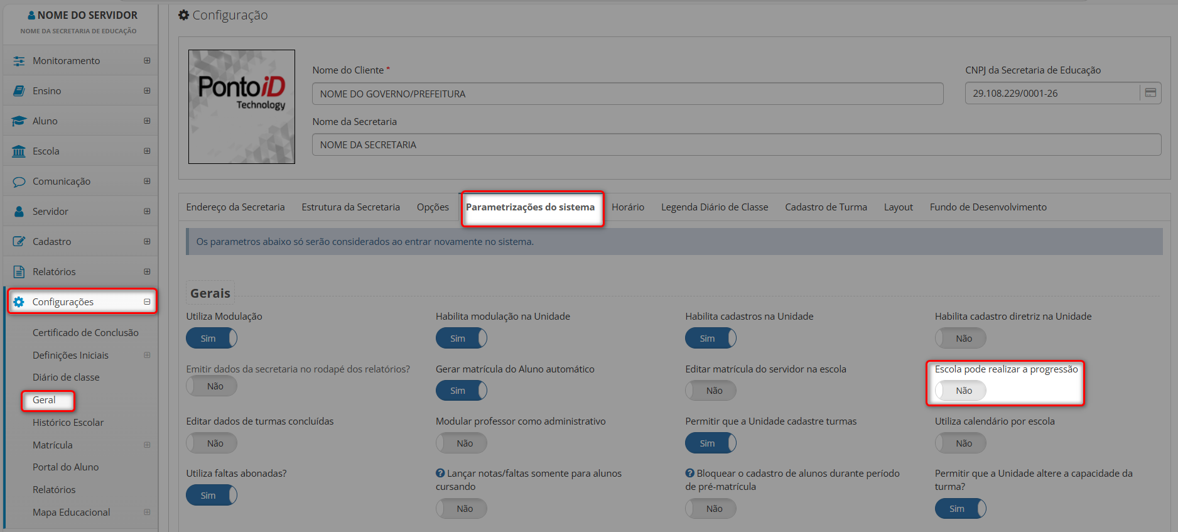Viewport: 1178px width, 532px height.
Task: Expand the Mapa Educacional submenu
Action: pos(147,513)
